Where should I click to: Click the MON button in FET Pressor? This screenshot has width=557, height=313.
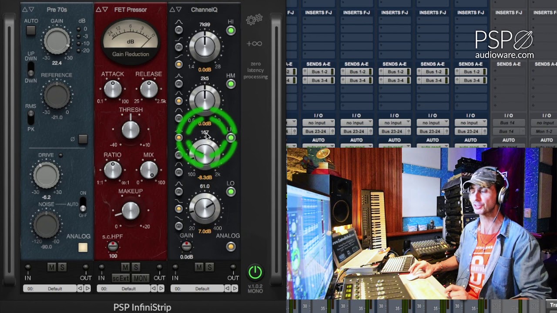click(140, 278)
